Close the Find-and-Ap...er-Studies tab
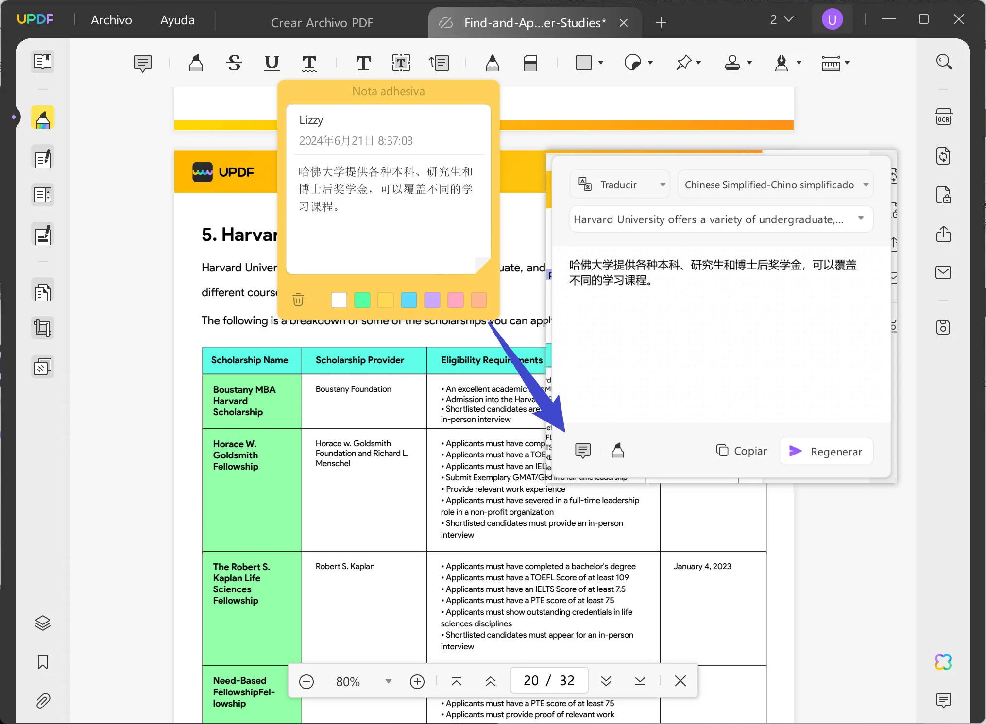986x724 pixels. click(x=624, y=23)
